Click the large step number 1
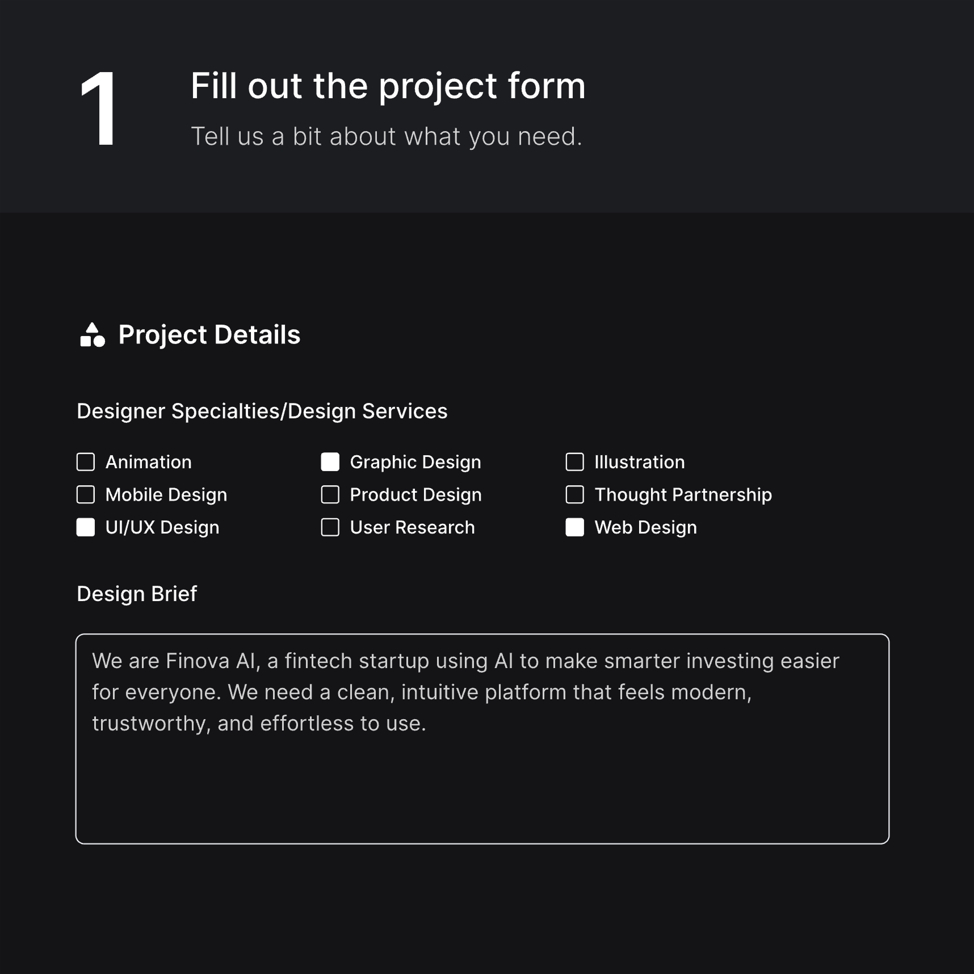Viewport: 974px width, 974px height. [99, 108]
